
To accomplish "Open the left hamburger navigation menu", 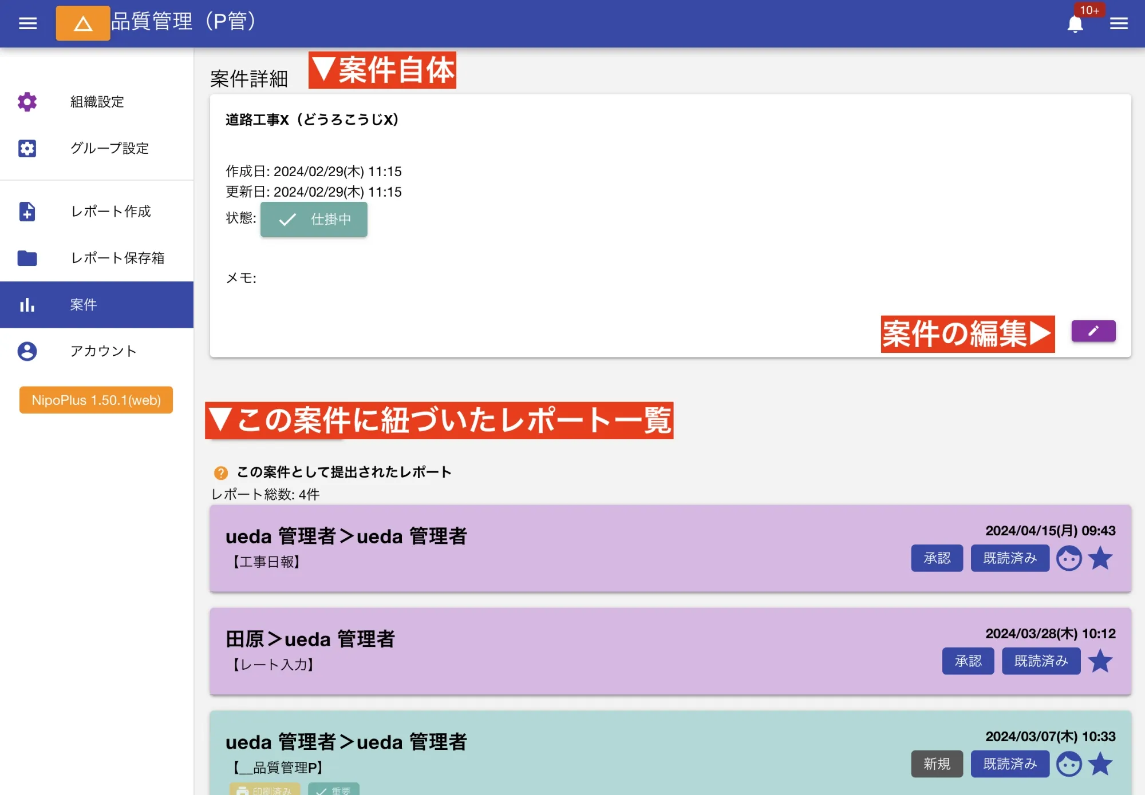I will pos(27,23).
